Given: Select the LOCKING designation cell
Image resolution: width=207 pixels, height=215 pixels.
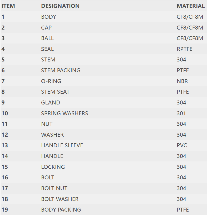Looking at the screenshot, I should point(53,167).
